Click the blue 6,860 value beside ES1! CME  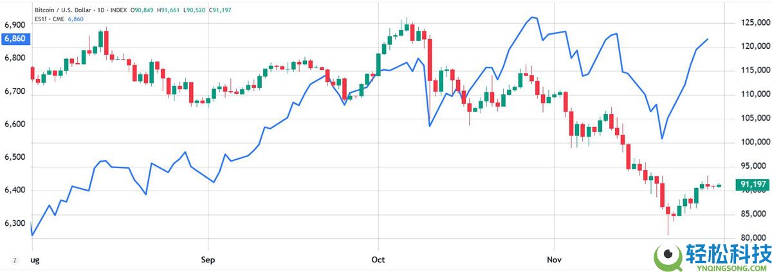(x=77, y=19)
